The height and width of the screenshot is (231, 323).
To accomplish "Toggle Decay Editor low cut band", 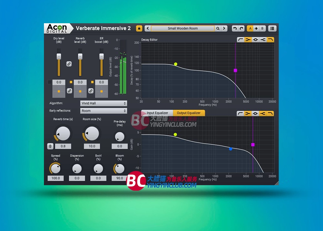I will (240, 39).
